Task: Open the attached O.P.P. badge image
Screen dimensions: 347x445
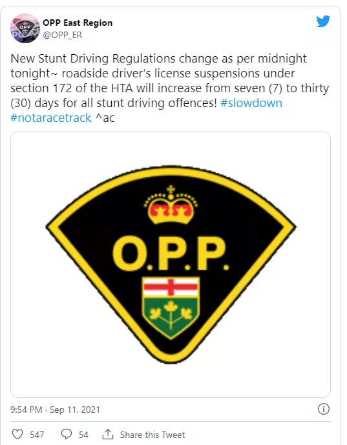Action: tap(171, 264)
